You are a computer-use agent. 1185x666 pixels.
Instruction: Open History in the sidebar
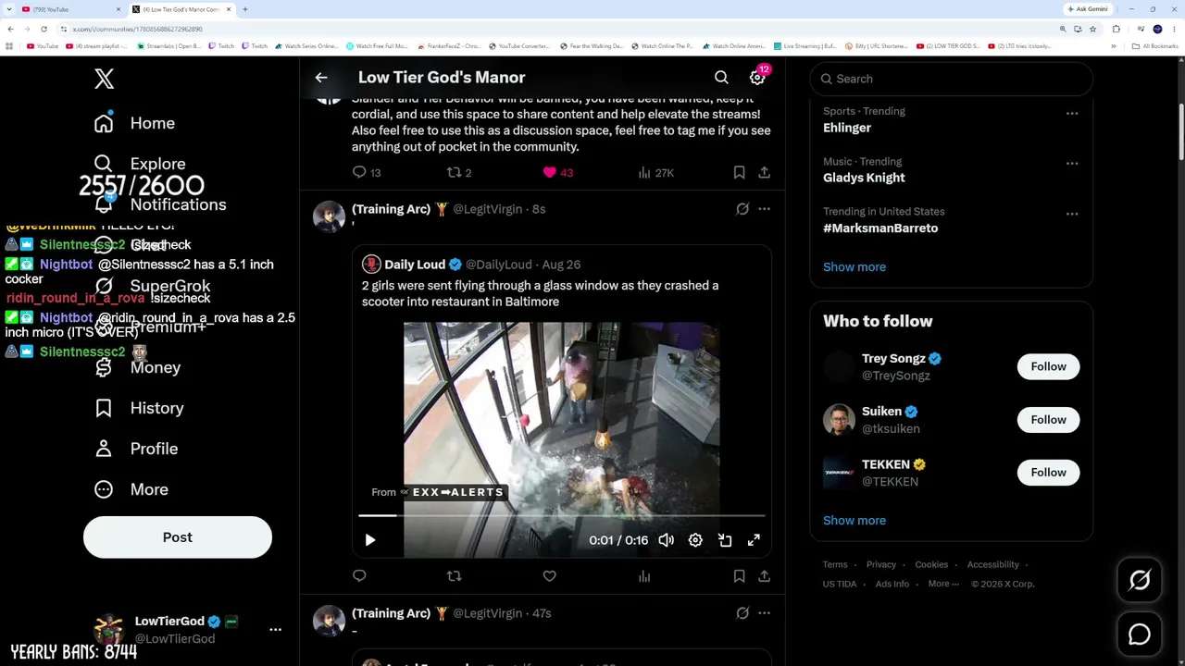(x=139, y=408)
